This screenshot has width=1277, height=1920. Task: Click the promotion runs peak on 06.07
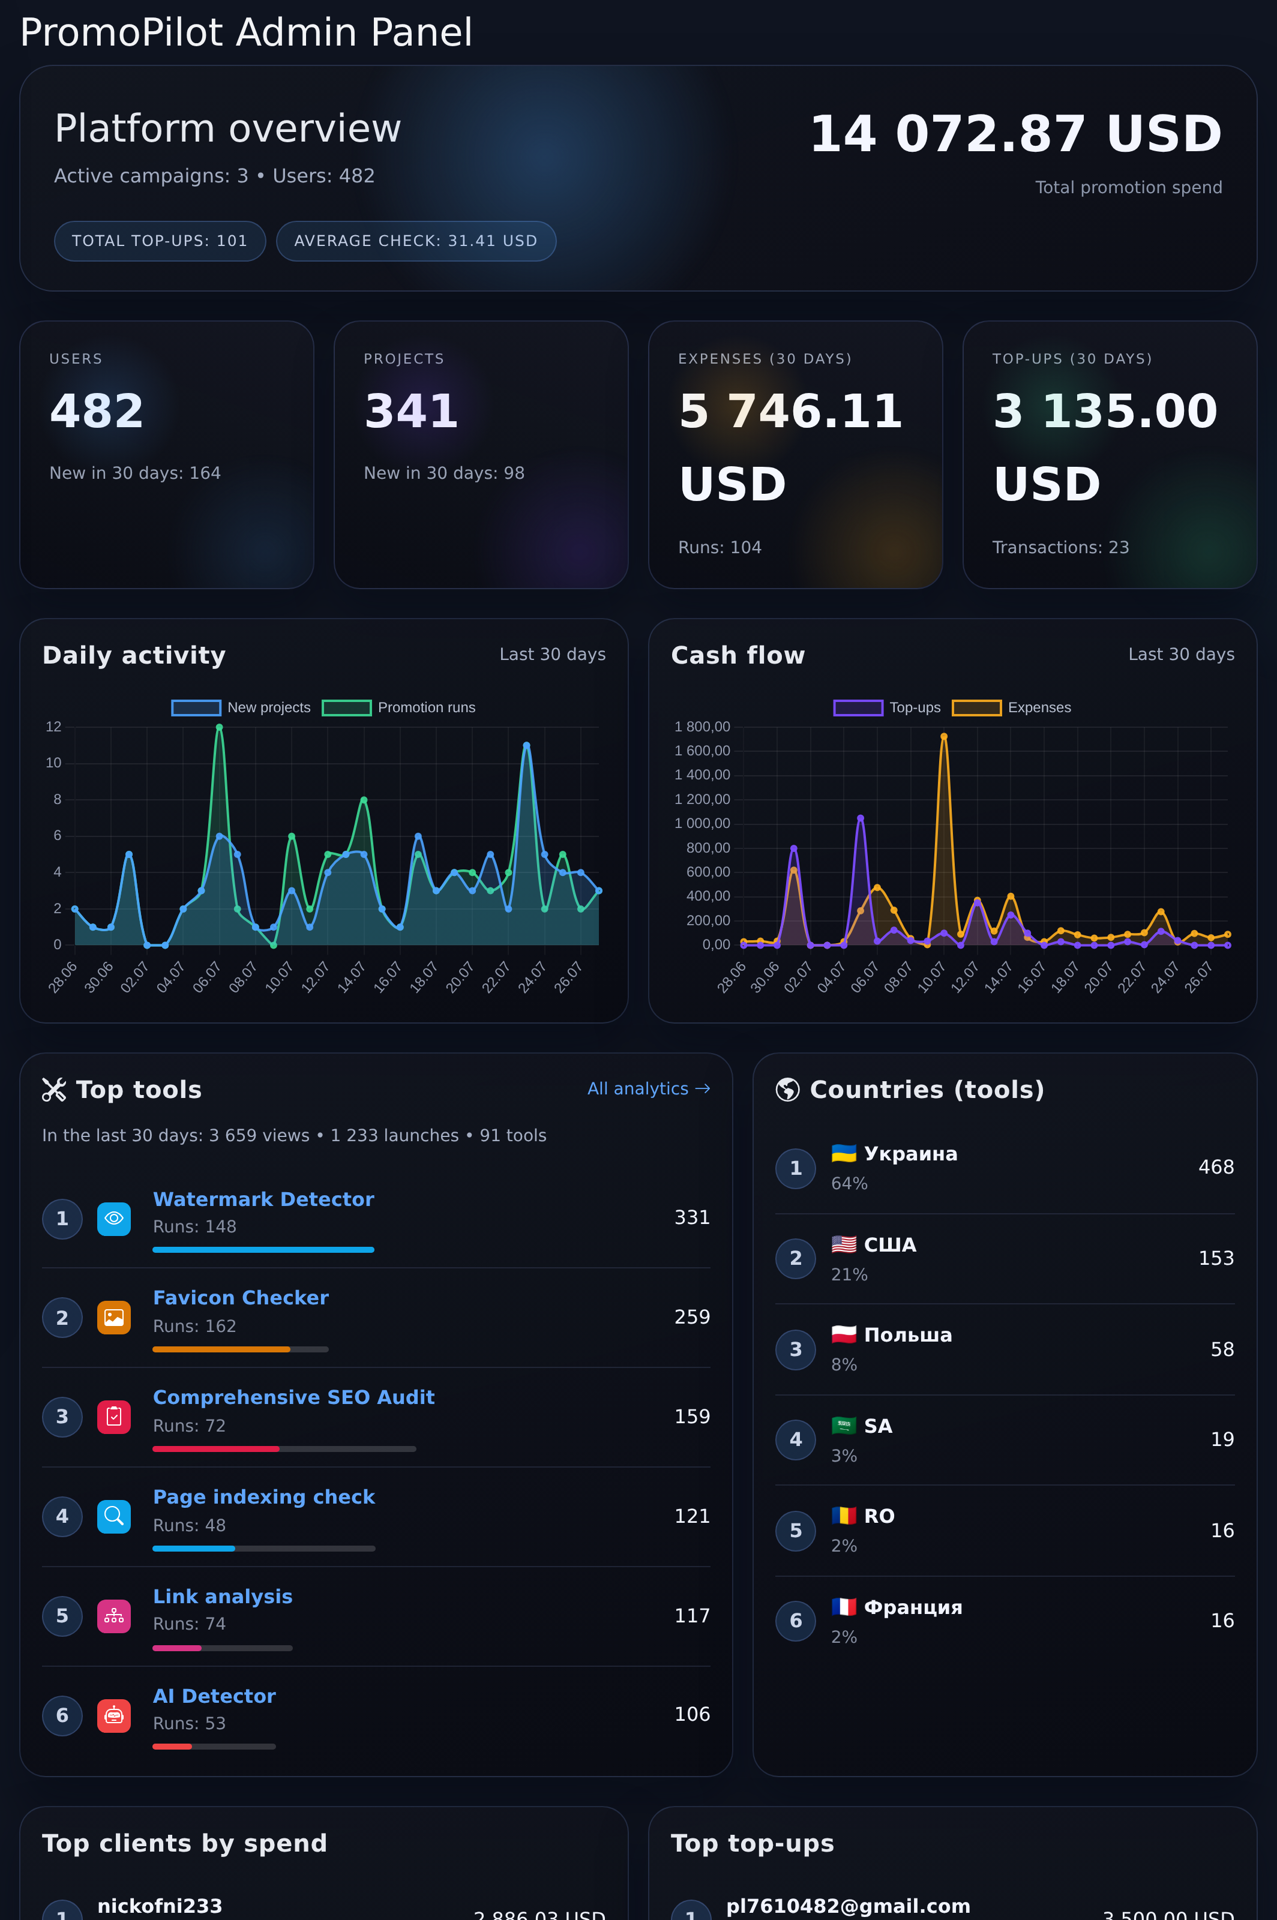[x=219, y=727]
